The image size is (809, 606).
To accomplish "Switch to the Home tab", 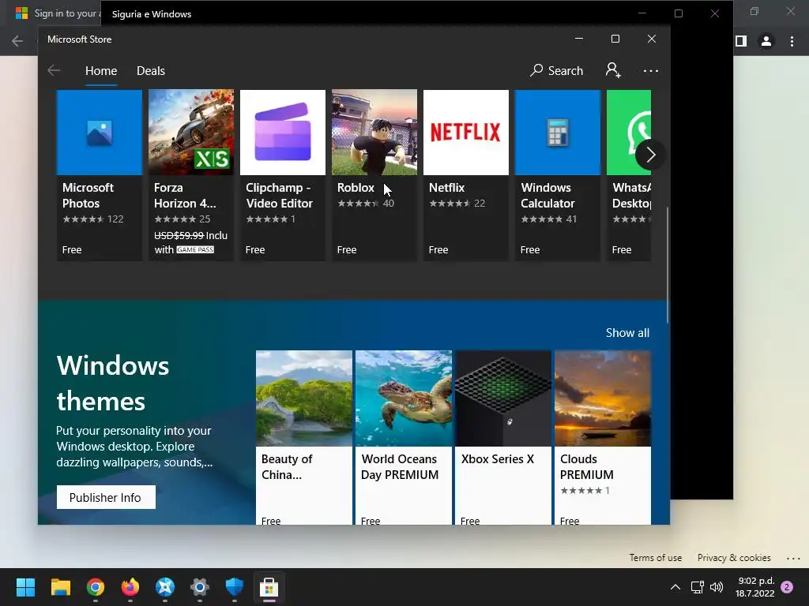I will click(101, 70).
